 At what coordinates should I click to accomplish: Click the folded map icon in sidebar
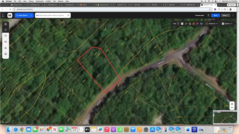coord(6,36)
